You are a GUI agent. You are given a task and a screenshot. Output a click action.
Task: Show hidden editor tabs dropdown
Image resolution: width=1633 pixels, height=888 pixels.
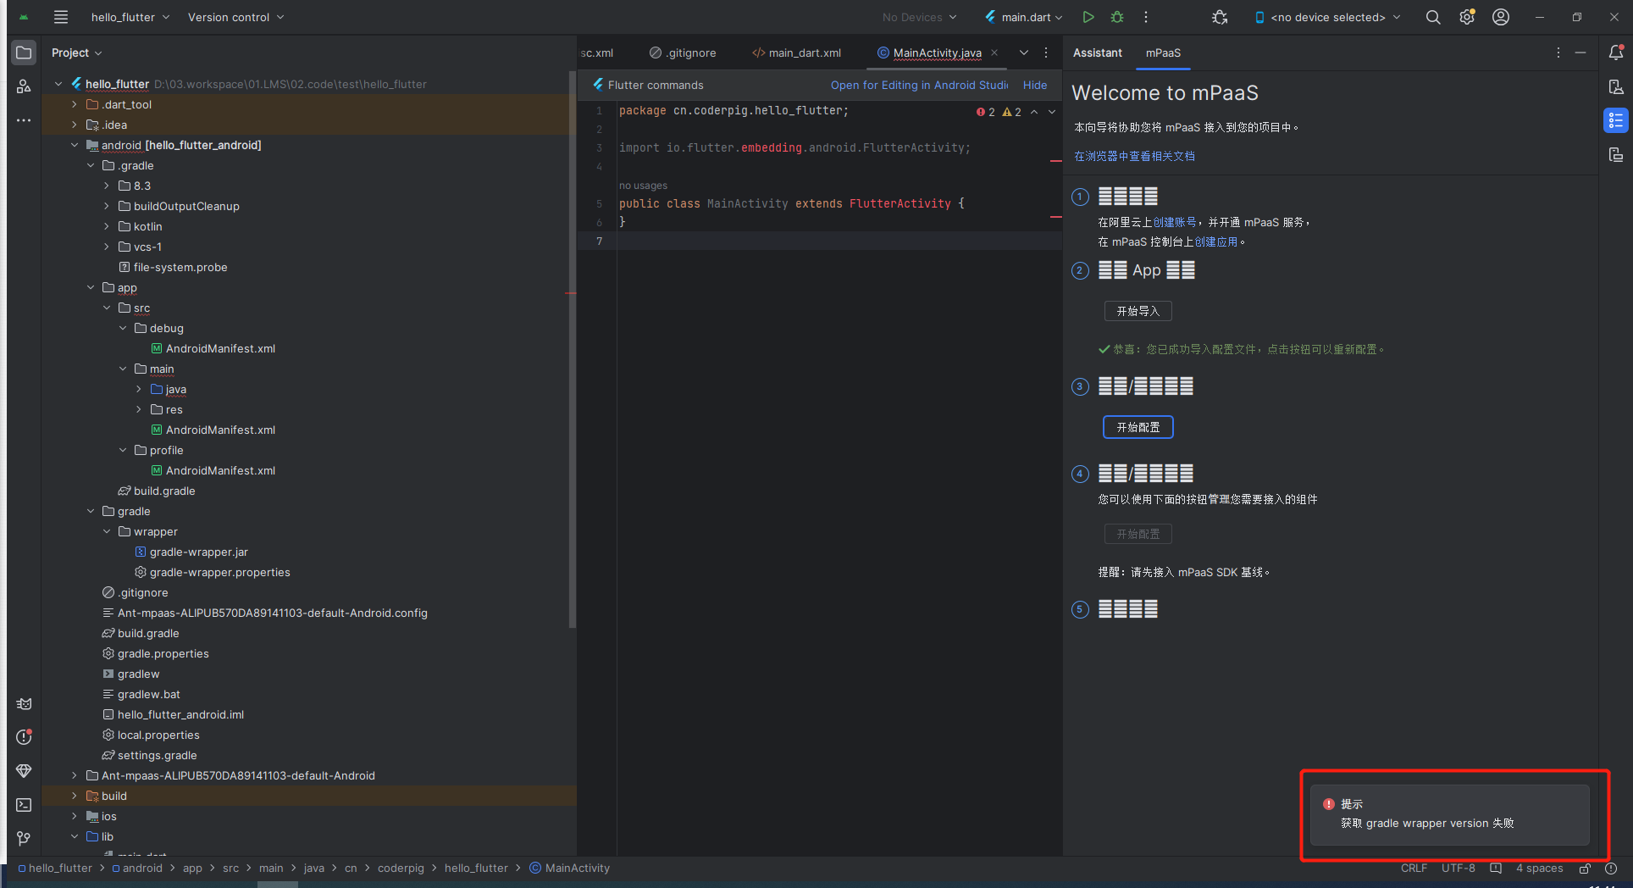(1024, 53)
